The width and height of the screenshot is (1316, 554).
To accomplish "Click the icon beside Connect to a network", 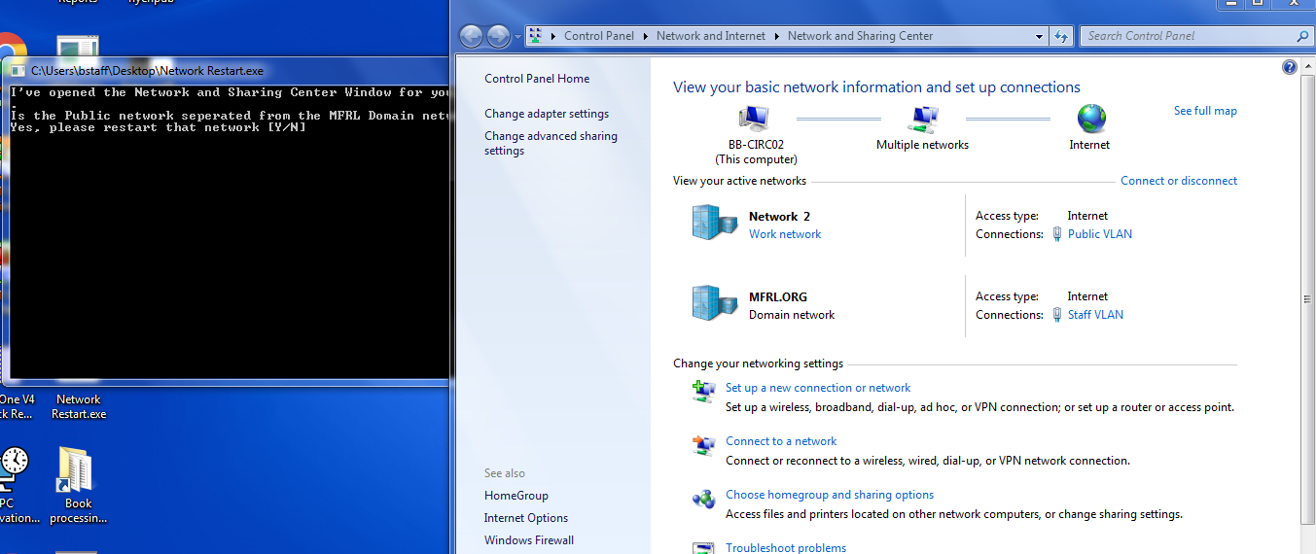I will [x=703, y=445].
